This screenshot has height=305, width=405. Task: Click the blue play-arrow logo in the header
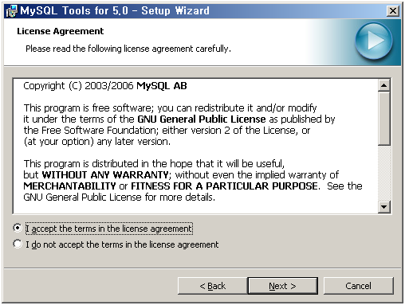pyautogui.click(x=374, y=41)
